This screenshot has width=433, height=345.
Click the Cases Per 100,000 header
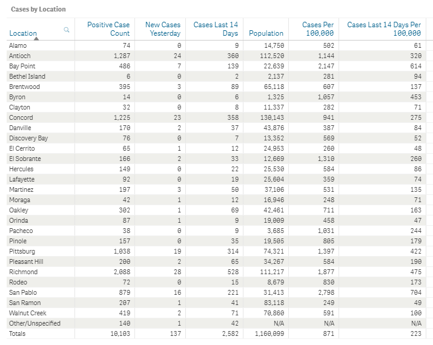[x=317, y=29]
